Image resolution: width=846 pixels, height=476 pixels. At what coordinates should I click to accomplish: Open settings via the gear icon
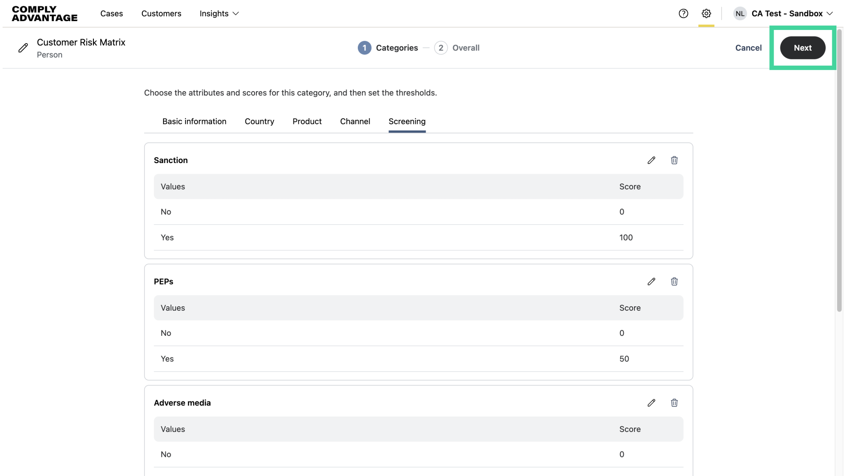[706, 14]
